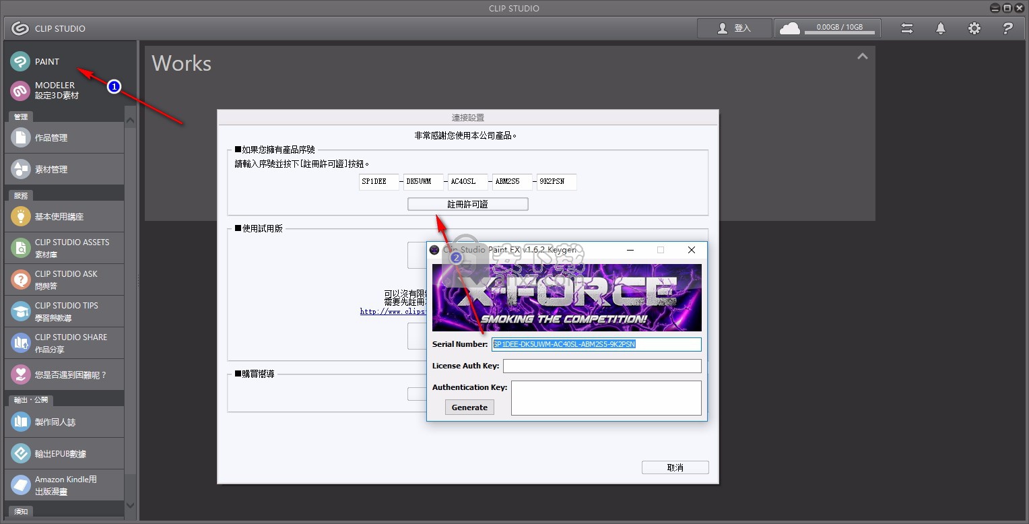This screenshot has width=1029, height=524.
Task: Open the settings gear icon
Action: [x=974, y=28]
